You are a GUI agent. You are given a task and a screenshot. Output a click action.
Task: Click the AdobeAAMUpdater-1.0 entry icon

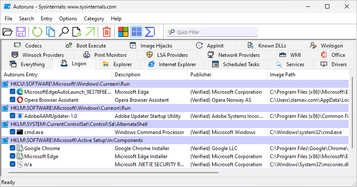[x=20, y=116]
